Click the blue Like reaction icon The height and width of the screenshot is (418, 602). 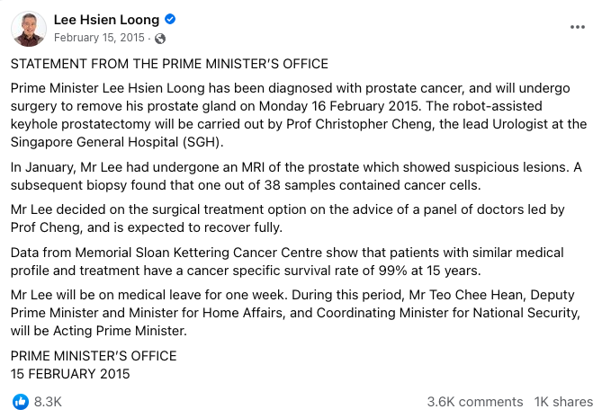tap(20, 402)
